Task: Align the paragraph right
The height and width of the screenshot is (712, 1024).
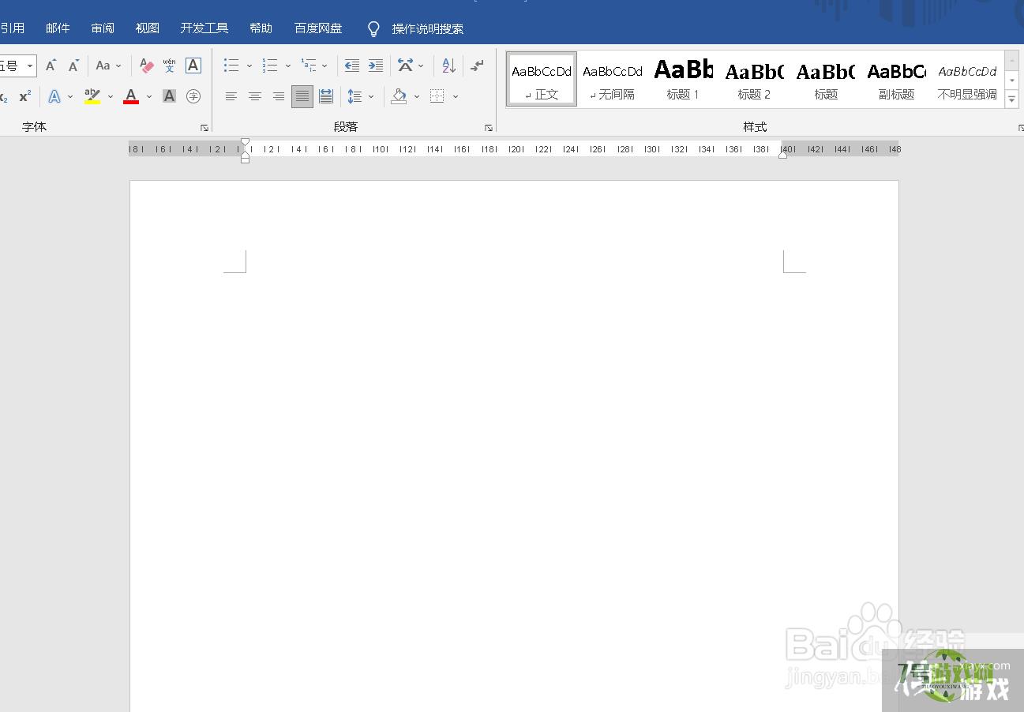Action: click(x=279, y=96)
